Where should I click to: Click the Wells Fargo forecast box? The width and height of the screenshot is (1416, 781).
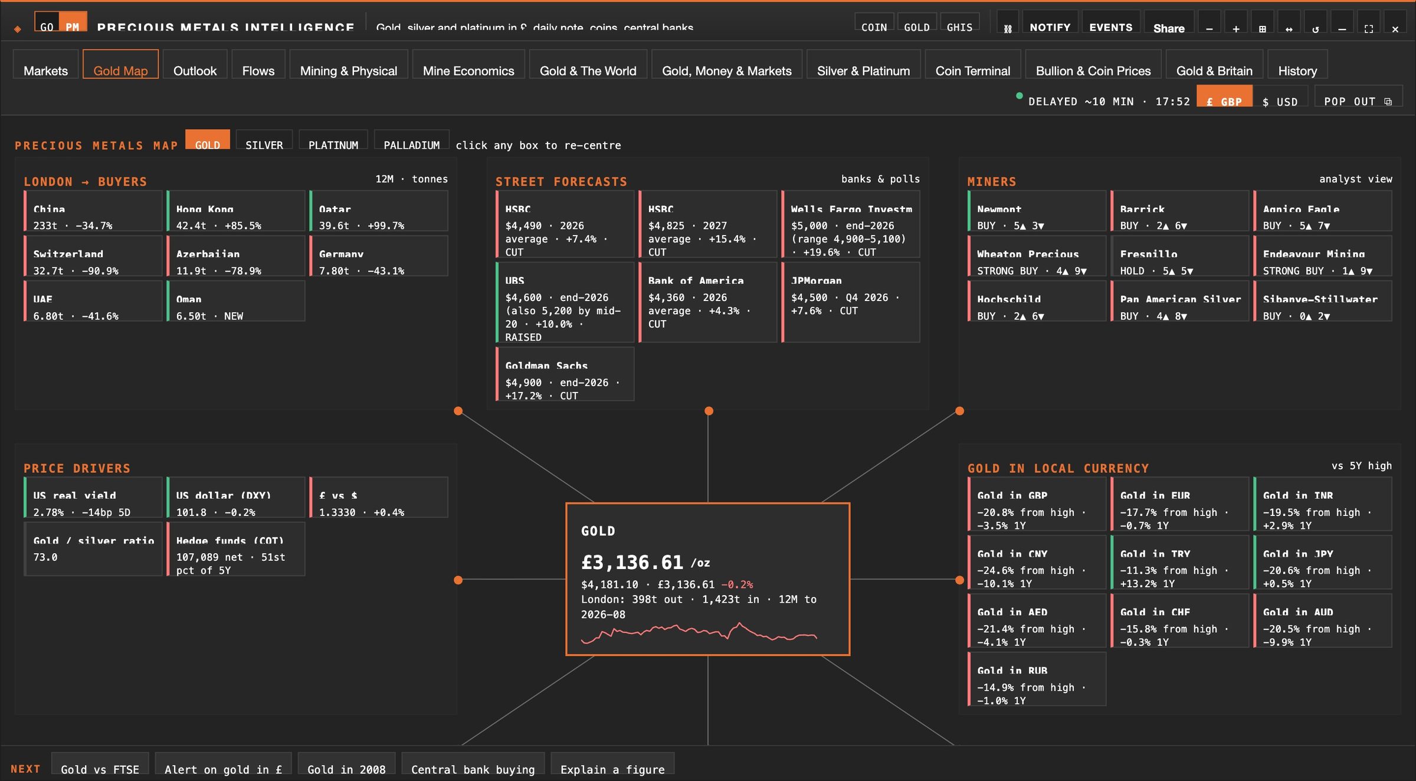[x=851, y=224]
